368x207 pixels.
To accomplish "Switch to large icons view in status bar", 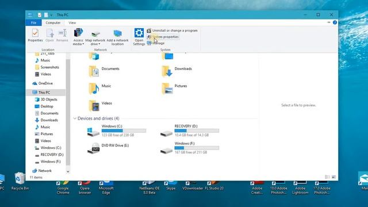I will tap(333, 177).
